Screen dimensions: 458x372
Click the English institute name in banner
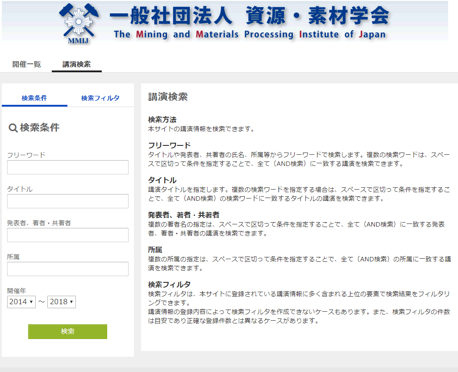(249, 34)
